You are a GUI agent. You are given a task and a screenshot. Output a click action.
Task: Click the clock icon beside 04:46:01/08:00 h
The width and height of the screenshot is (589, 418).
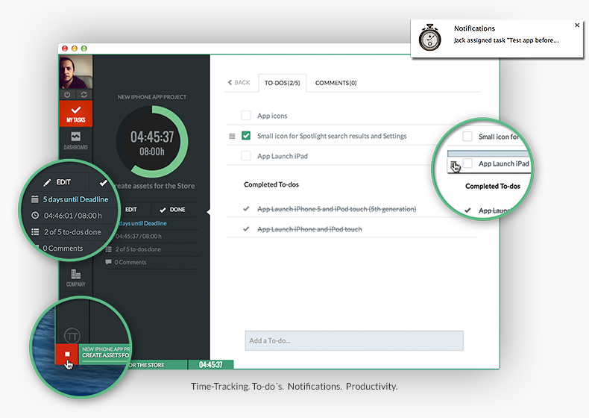[35, 215]
